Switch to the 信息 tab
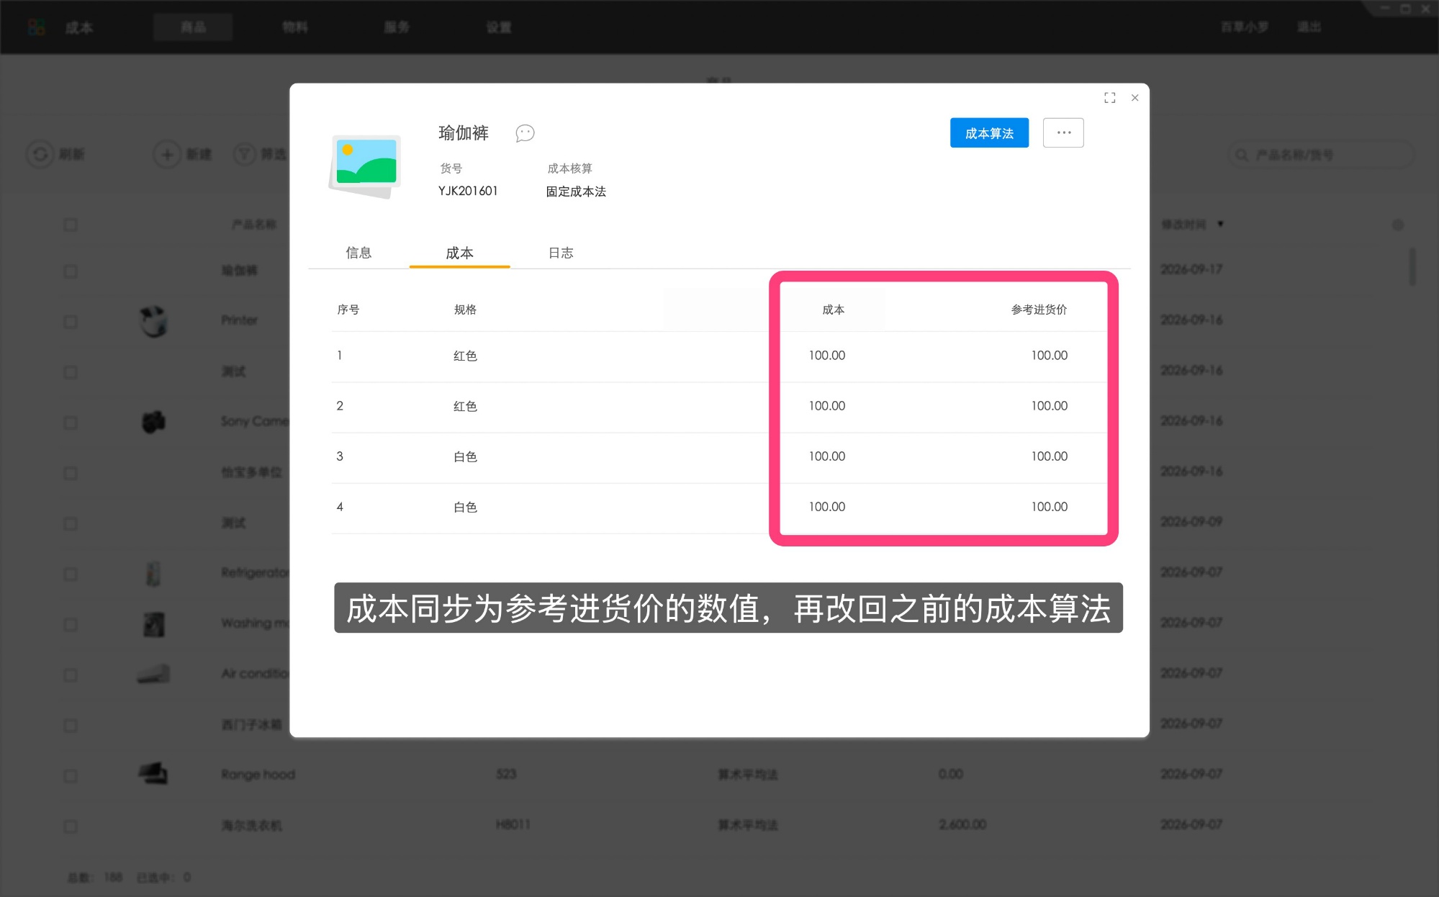The image size is (1439, 897). point(358,253)
